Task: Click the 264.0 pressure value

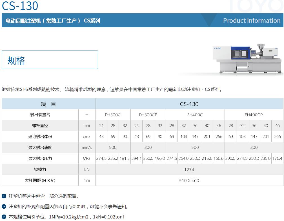Action: [183, 158]
